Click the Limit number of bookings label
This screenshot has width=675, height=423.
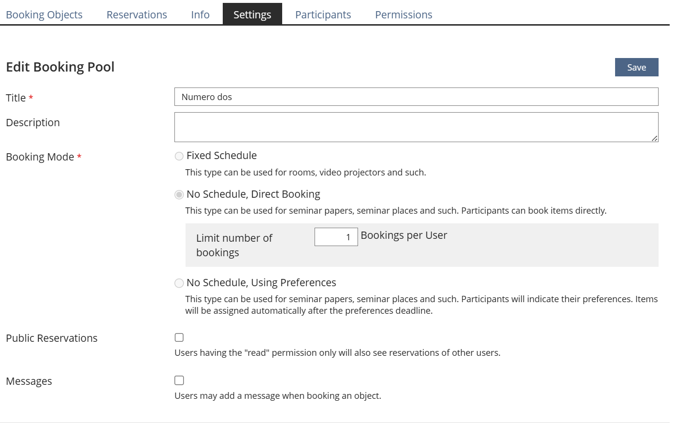(x=234, y=245)
